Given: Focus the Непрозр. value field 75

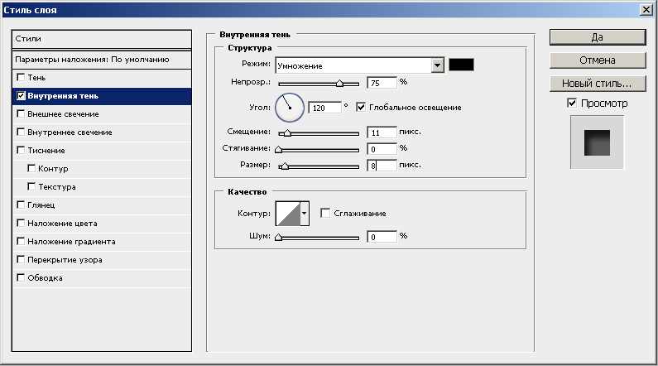Looking at the screenshot, I should 382,83.
